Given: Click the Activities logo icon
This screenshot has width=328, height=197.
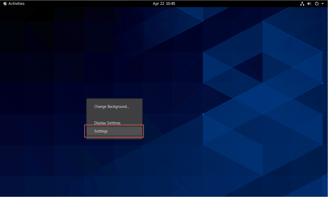Looking at the screenshot, I should coord(5,4).
